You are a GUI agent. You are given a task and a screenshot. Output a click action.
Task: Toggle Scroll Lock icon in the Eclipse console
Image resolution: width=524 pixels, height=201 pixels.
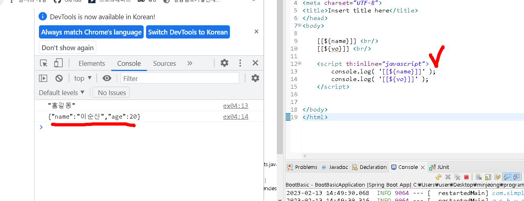(x=488, y=177)
